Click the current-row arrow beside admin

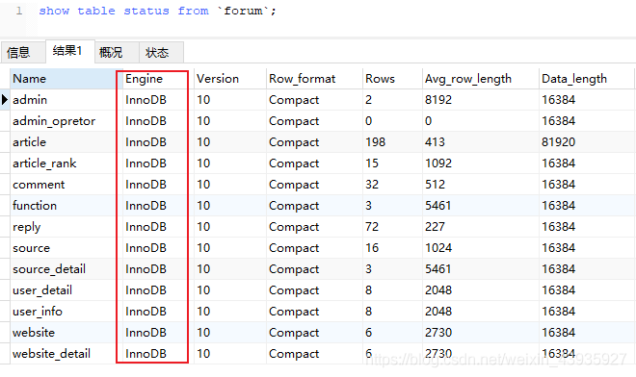[5, 100]
